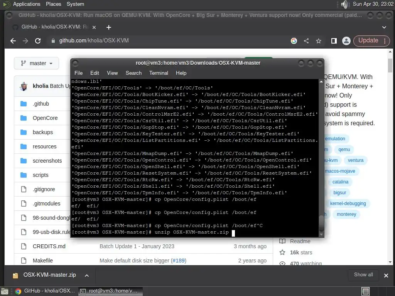Image resolution: width=395 pixels, height=296 pixels.
Task: Switch to the Chrome window in taskbar
Action: [46, 291]
